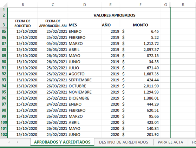The width and height of the screenshot is (196, 148).
Task: Click column G header
Action: pos(165,5)
